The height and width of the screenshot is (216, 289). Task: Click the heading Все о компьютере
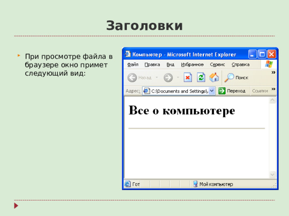[x=182, y=111]
